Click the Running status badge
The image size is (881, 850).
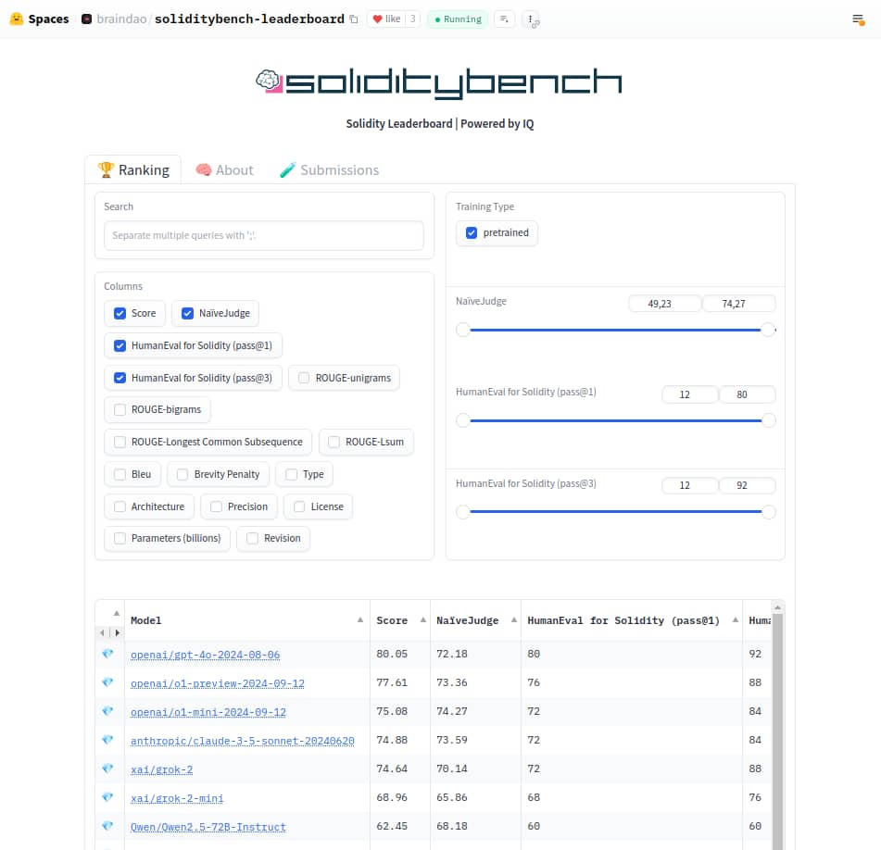pyautogui.click(x=458, y=19)
